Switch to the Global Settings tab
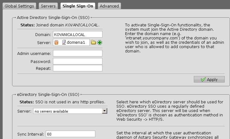This screenshot has width=230, height=139. pos(19,6)
